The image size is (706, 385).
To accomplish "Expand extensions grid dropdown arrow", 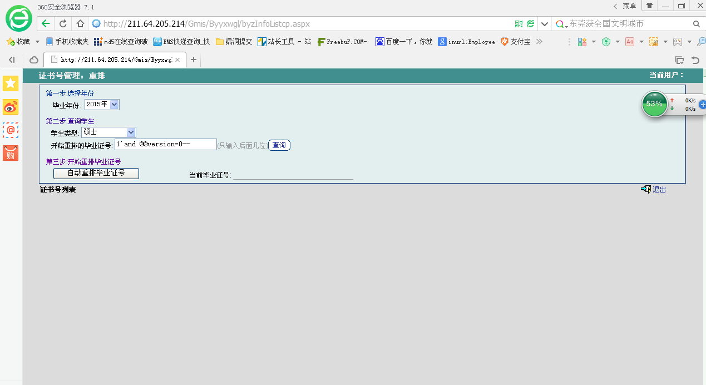I will [594, 42].
